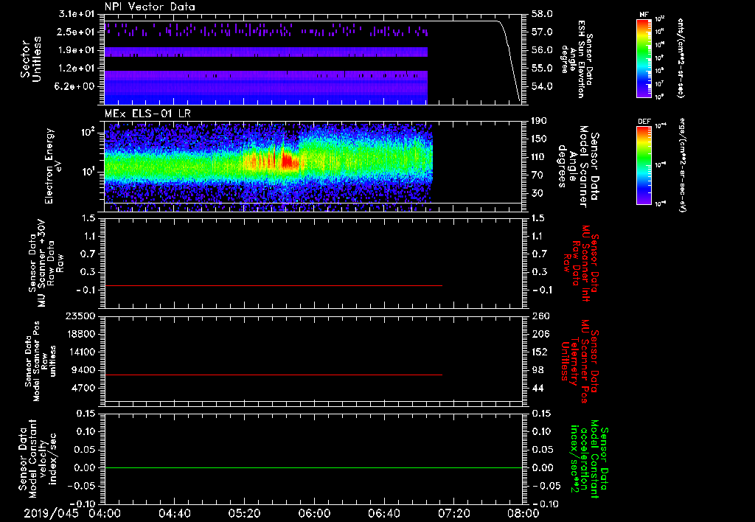The width and height of the screenshot is (755, 522).
Task: Click the 56.0 sun elevation tick
Action: click(542, 50)
